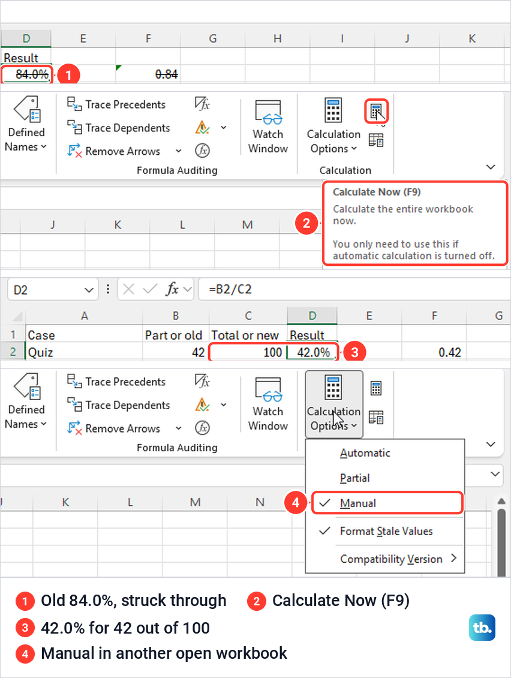Click the vertical scrollbar up arrow
Viewport: 511px width, 678px height.
coord(501,501)
